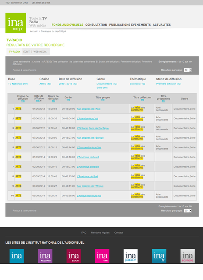Screen dimensions: 203x280
Task: Click FAQ in footer
Action: pos(84,233)
